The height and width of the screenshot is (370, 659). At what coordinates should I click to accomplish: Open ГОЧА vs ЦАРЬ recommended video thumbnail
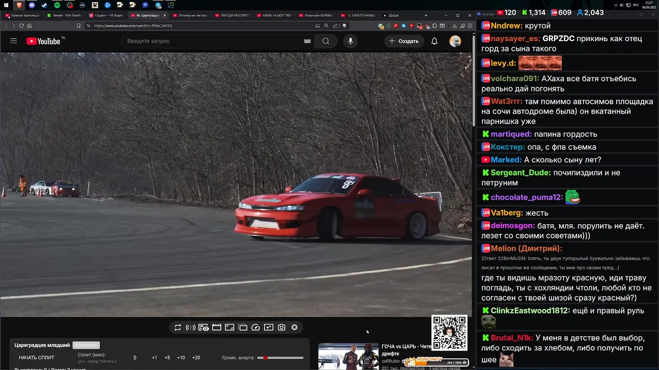[349, 357]
